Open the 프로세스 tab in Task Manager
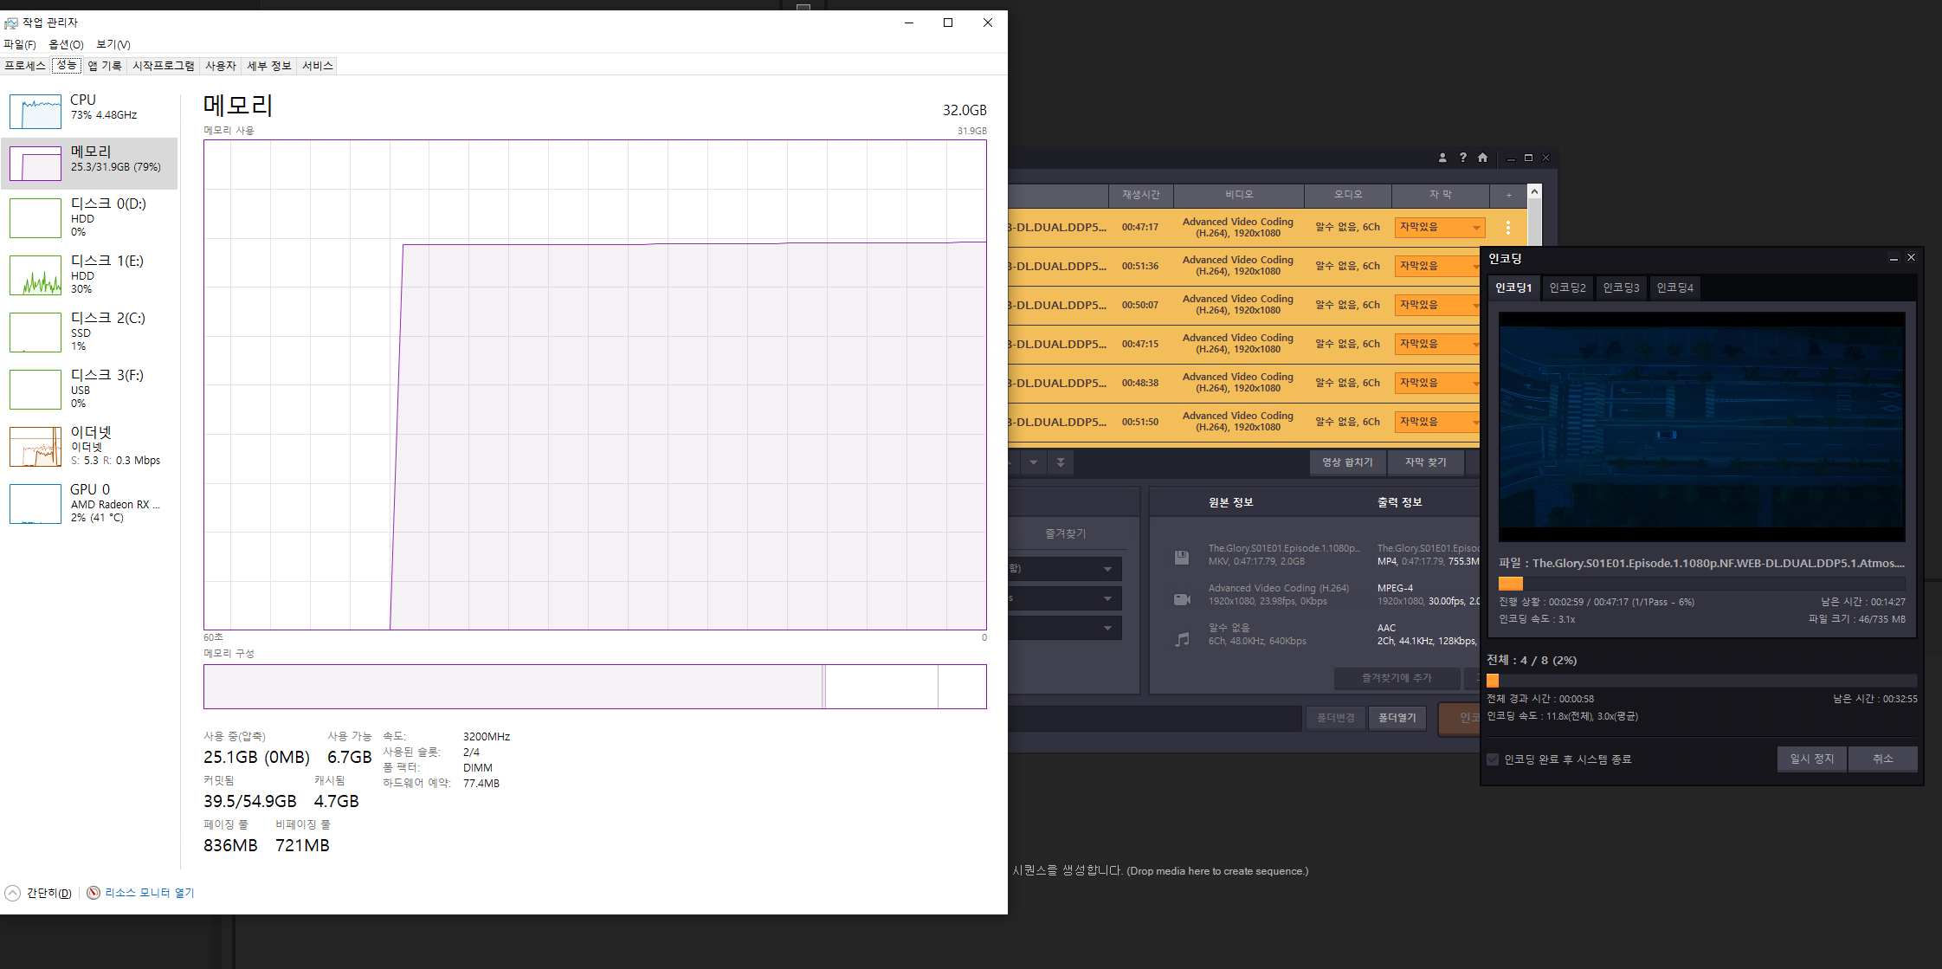This screenshot has height=969, width=1942. pos(25,66)
